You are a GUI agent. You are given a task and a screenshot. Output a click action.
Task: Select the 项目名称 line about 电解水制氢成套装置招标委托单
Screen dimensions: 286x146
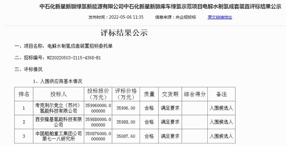coord(63,46)
